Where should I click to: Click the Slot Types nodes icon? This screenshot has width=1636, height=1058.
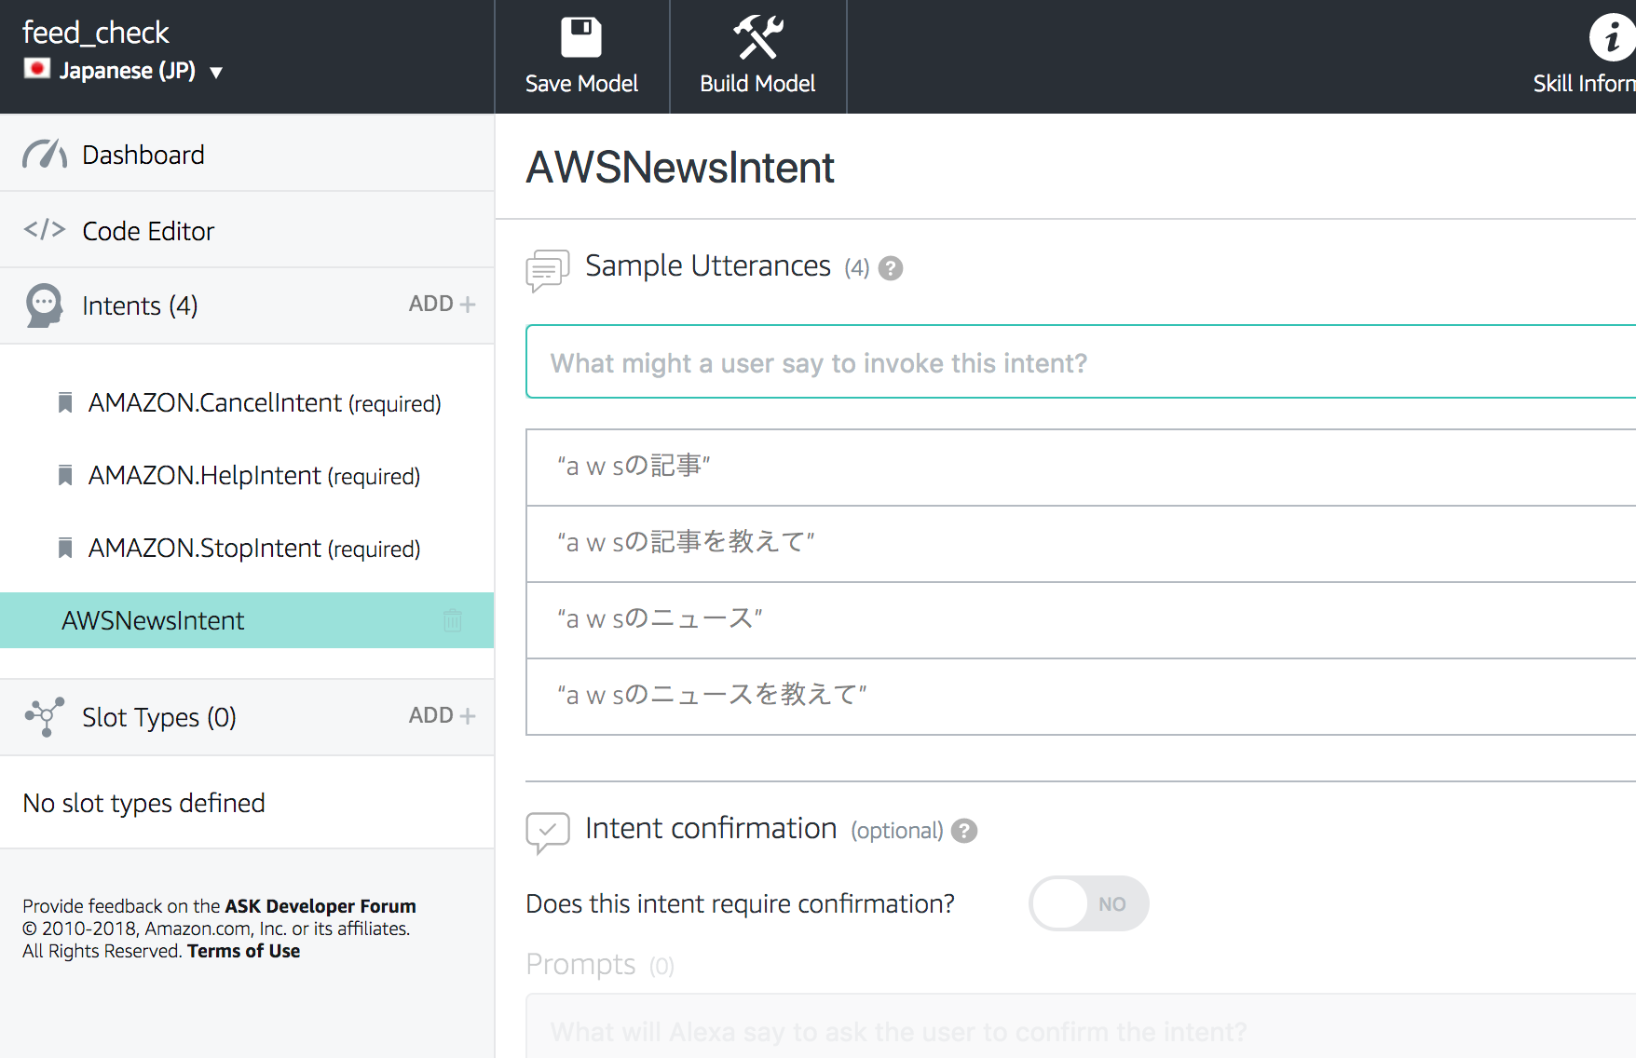point(45,716)
